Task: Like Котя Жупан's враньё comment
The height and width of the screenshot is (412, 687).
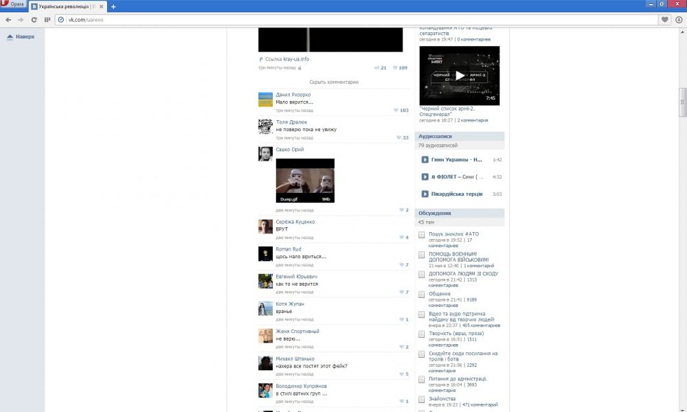Action: point(404,319)
